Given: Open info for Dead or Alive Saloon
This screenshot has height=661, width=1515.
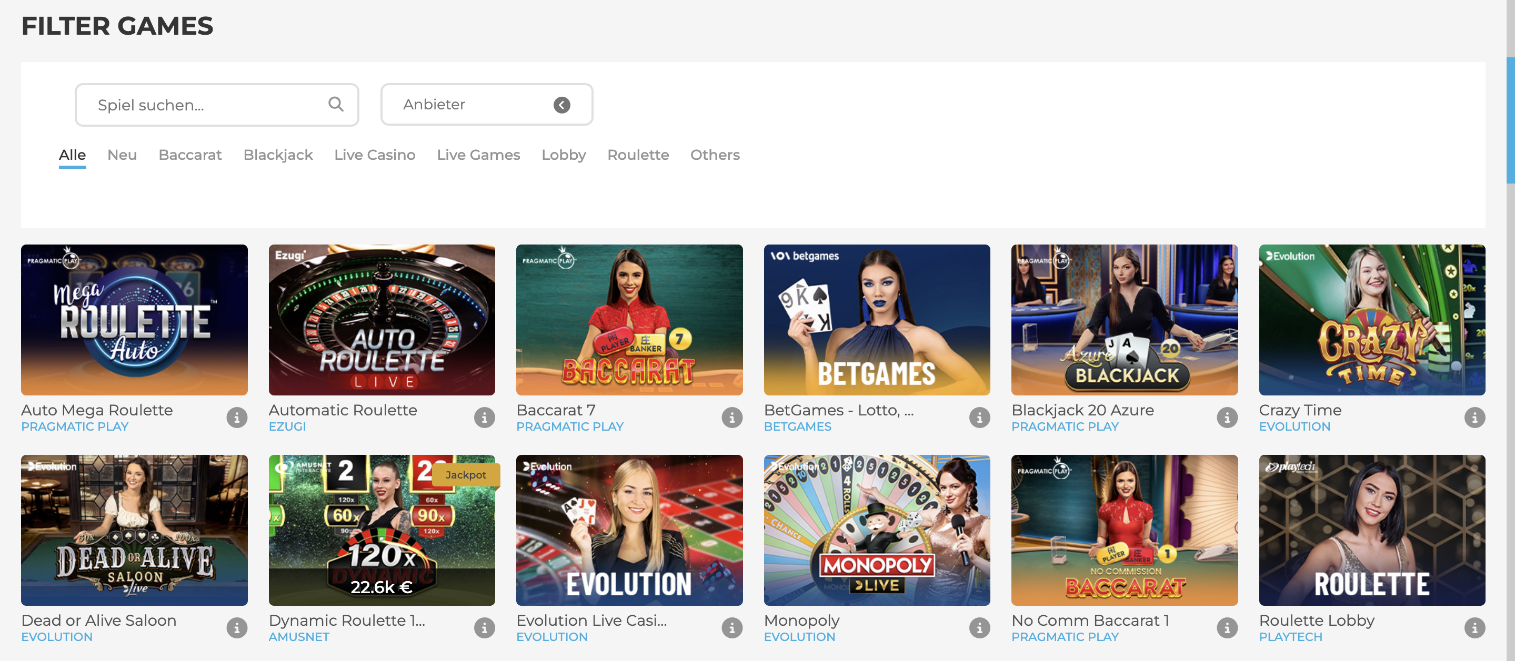Looking at the screenshot, I should tap(237, 628).
